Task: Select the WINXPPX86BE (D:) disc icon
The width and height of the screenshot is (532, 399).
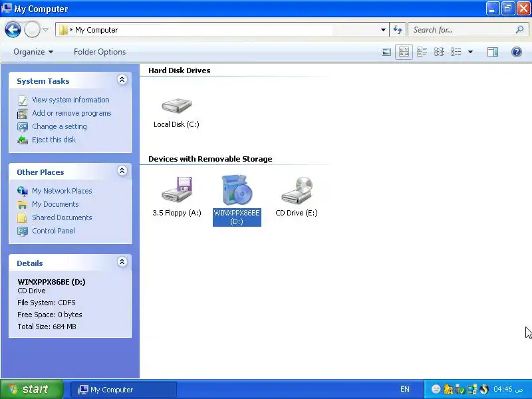Action: (237, 190)
